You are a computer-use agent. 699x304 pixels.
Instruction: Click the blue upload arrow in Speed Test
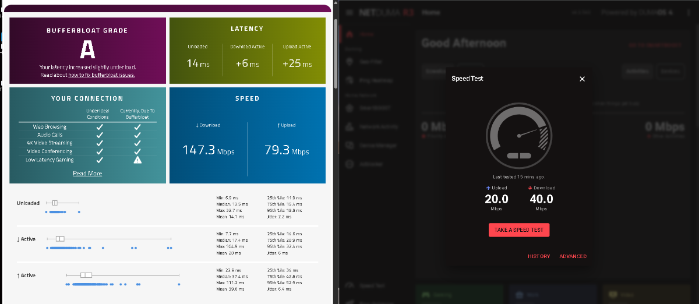coord(488,188)
